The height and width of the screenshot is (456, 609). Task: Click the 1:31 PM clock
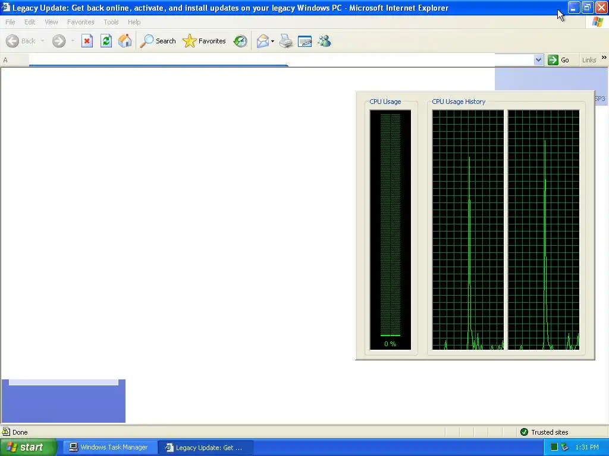pyautogui.click(x=587, y=447)
